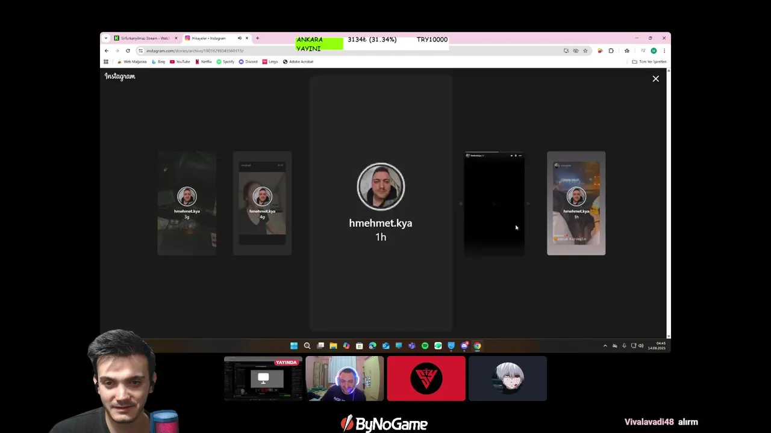Open File Explorer from taskbar
This screenshot has width=771, height=433.
333,346
